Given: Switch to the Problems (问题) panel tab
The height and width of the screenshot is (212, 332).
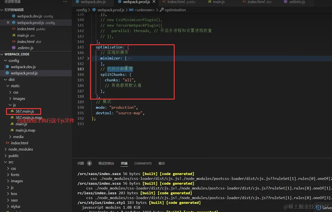Looking at the screenshot, I should coord(81,163).
